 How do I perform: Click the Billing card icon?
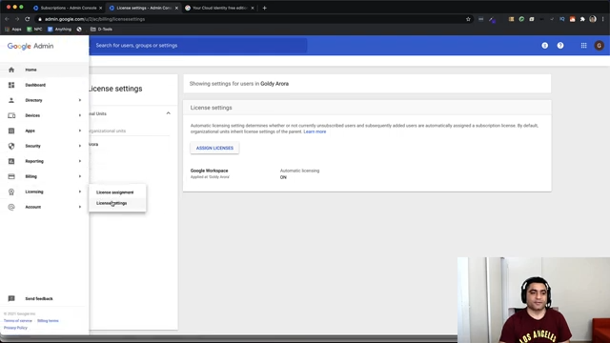pyautogui.click(x=11, y=176)
